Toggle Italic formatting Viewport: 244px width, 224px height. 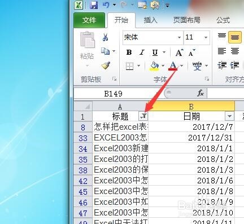(x=142, y=52)
